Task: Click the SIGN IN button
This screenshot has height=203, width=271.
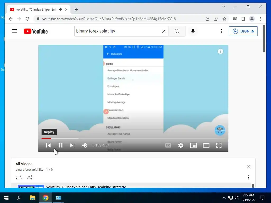Action: (x=243, y=31)
